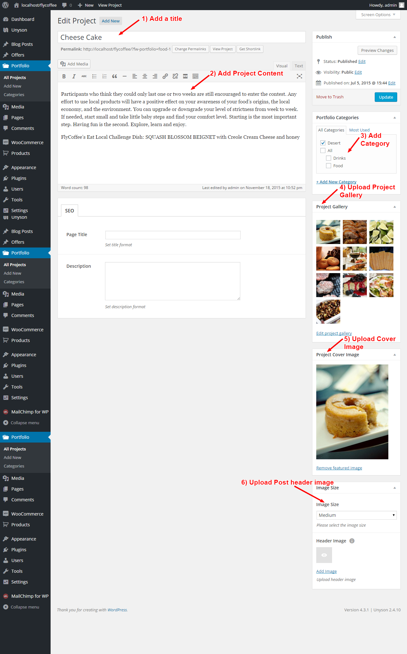Click into the SEO Page Title field
The image size is (407, 654).
point(173,235)
